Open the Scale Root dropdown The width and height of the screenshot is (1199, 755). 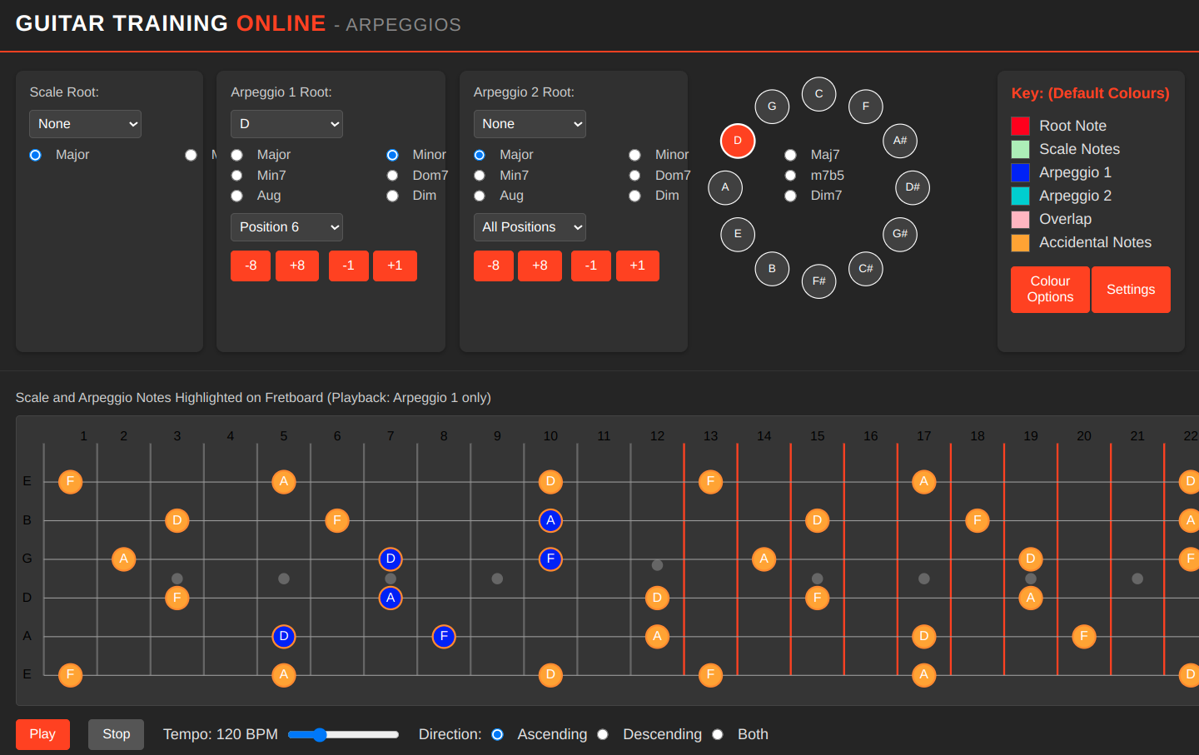[x=85, y=123]
